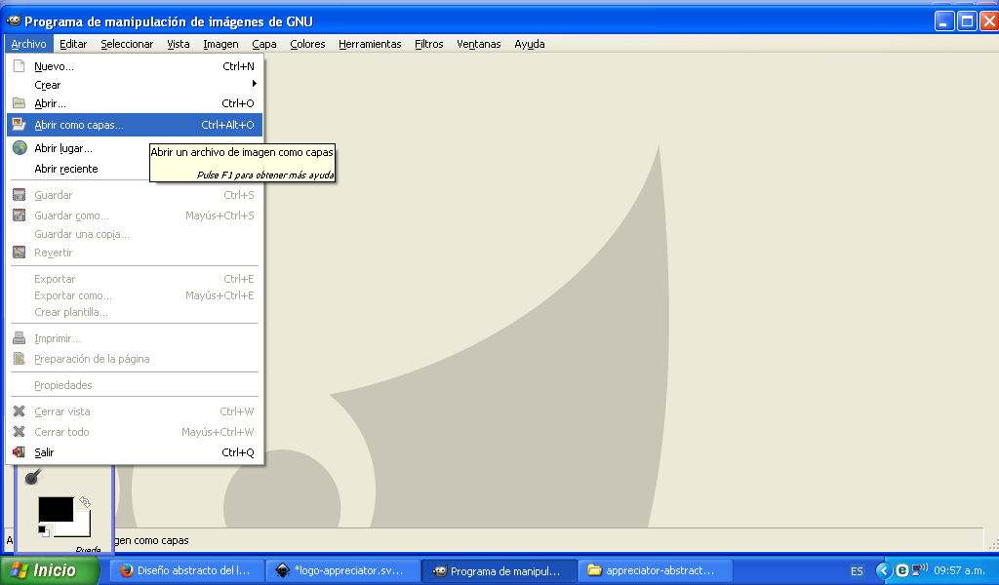Switch to the Inkscape logo-appreciator window

342,571
